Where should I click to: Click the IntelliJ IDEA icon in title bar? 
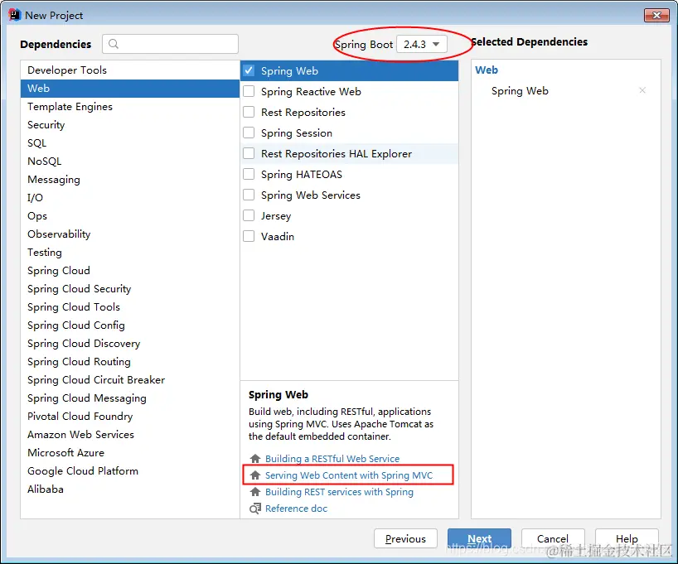point(15,15)
